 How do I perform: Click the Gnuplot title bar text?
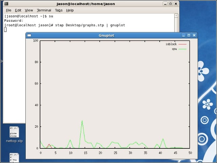106,35
